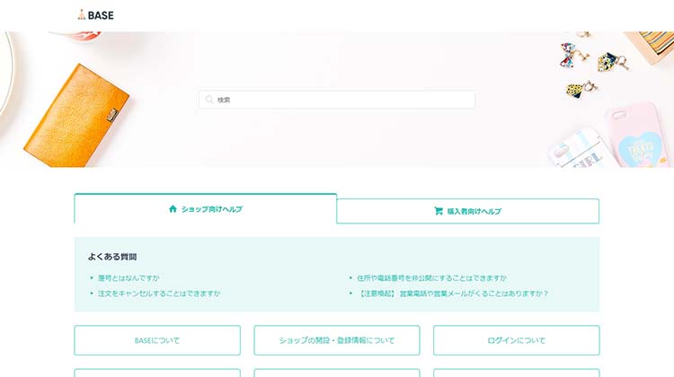Open the FAQ link 住所や電話番号を非公開にすることはできますか
Image resolution: width=674 pixels, height=377 pixels.
tap(431, 278)
